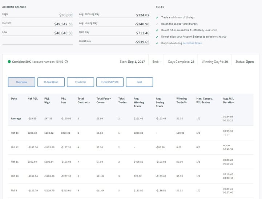The height and width of the screenshot is (199, 262).
Task: Click checkmark for the Account Balance below $48,000 rule
Action: click(x=157, y=37)
